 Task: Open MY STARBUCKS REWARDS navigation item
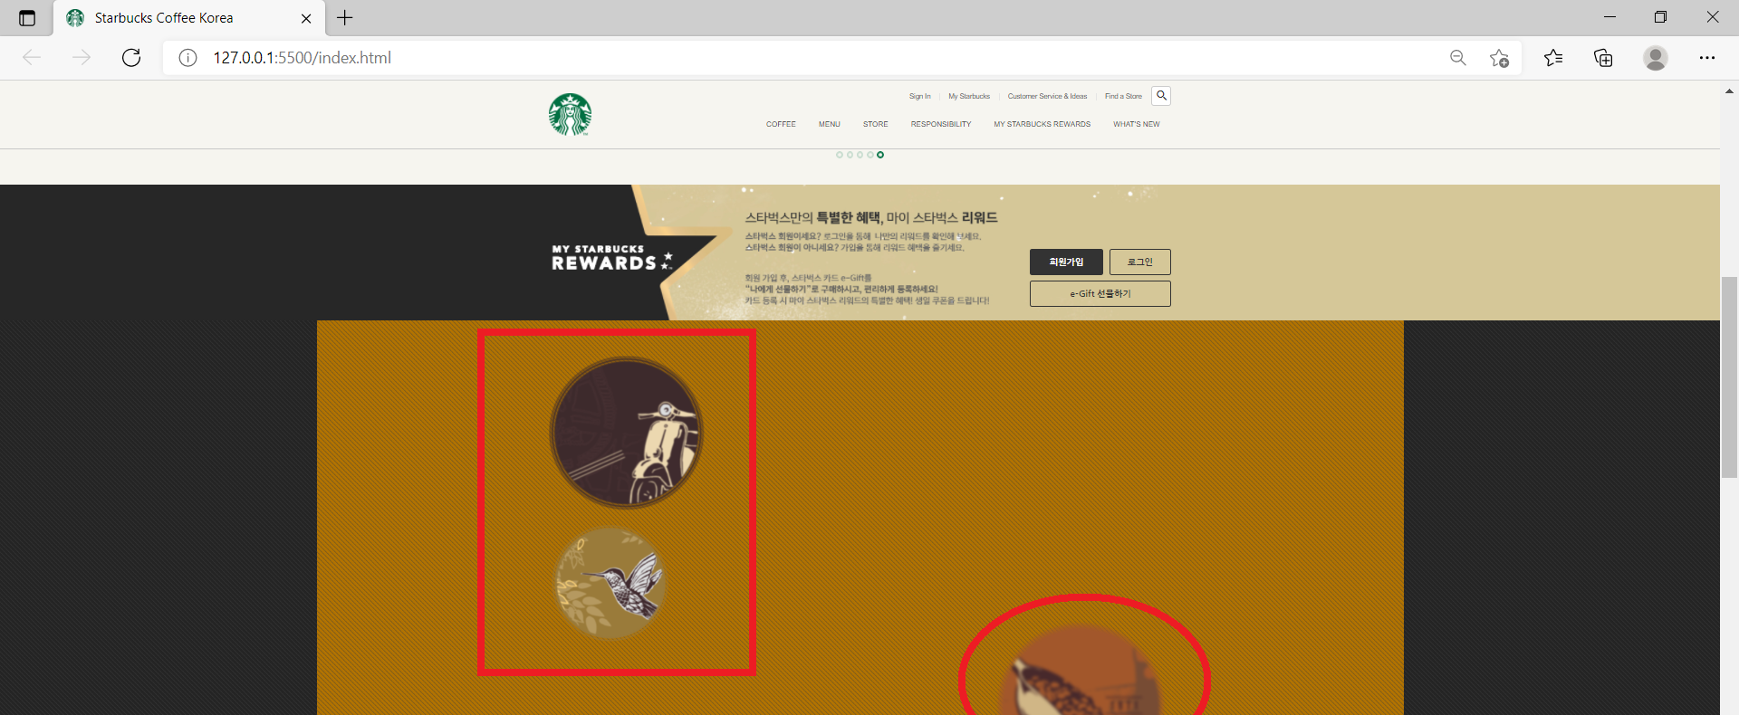click(x=1042, y=124)
